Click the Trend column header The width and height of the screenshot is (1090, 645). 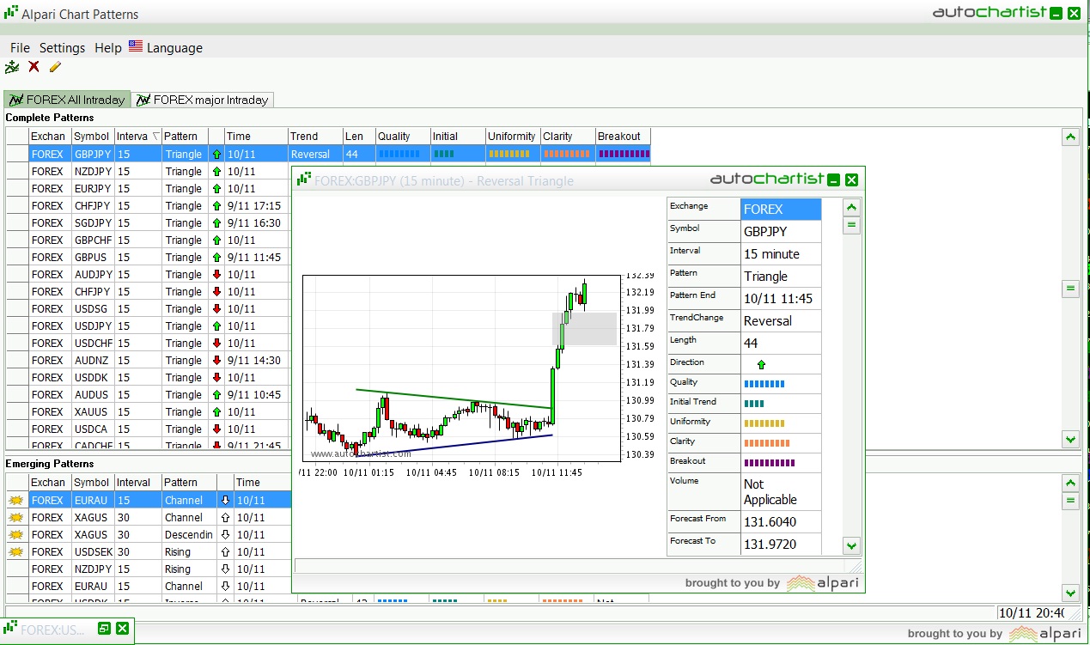315,136
